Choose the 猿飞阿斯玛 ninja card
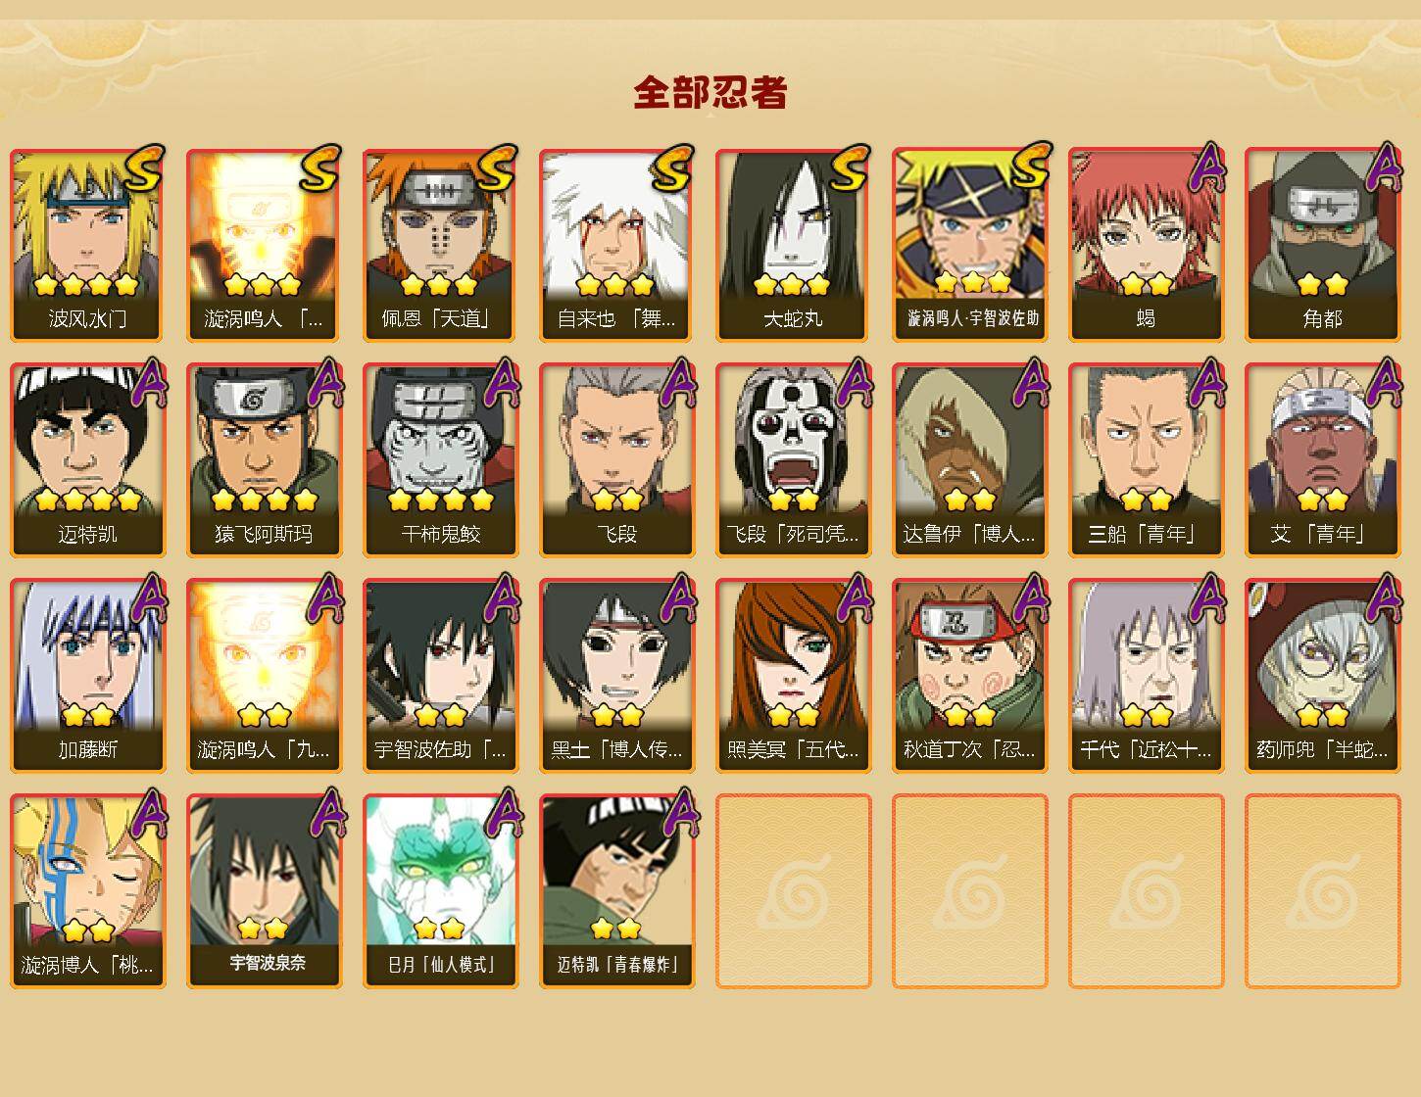The height and width of the screenshot is (1097, 1421). coord(265,460)
